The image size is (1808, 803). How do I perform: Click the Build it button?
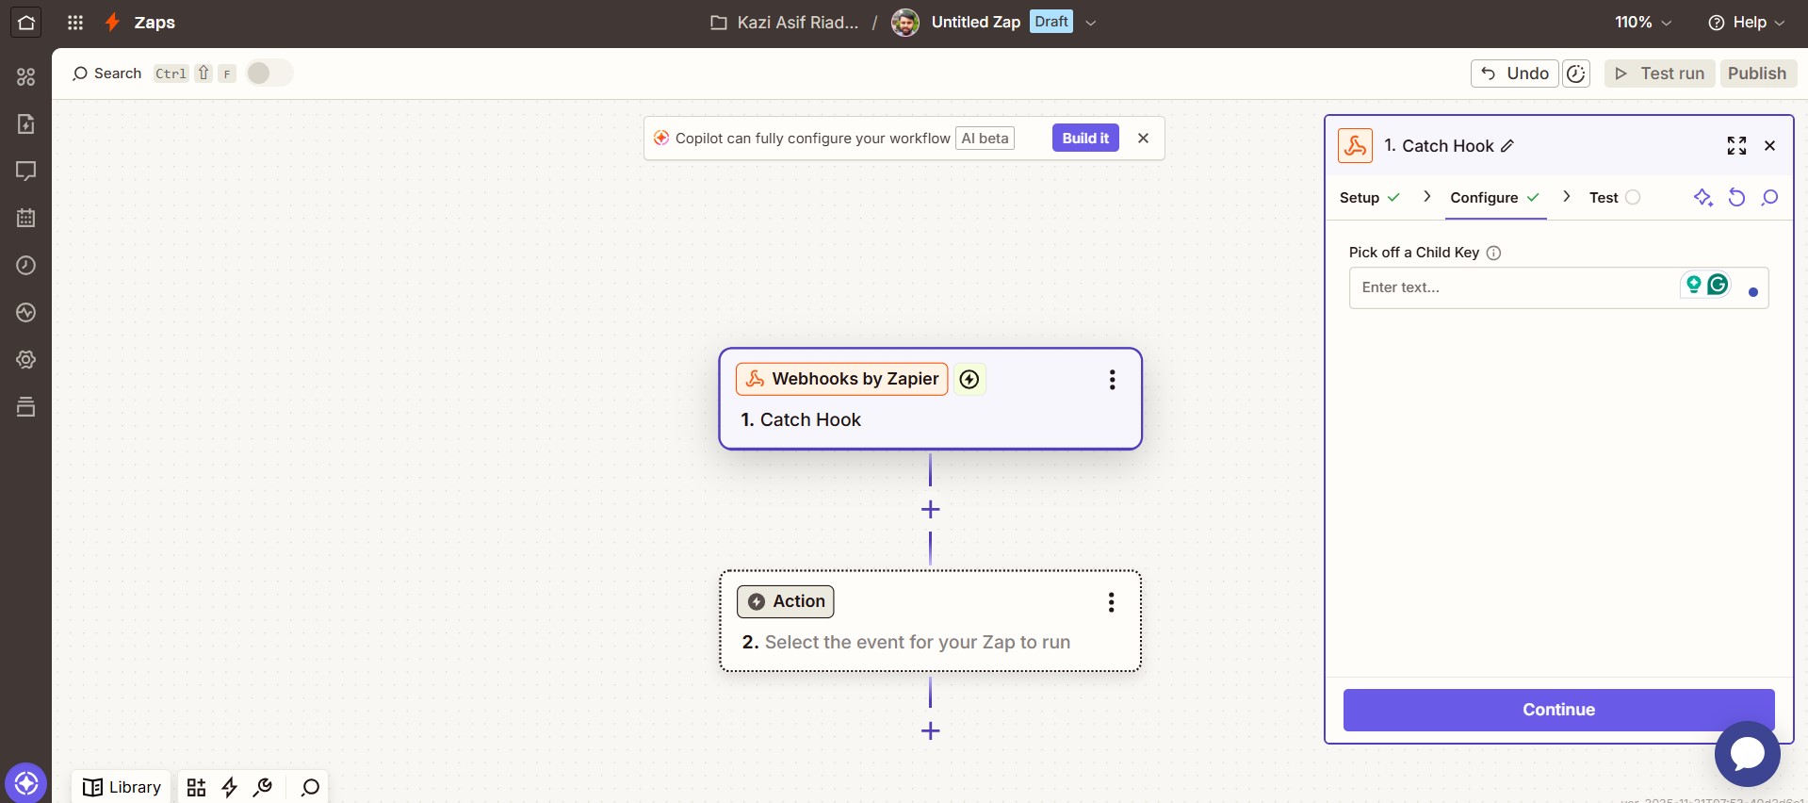point(1084,139)
